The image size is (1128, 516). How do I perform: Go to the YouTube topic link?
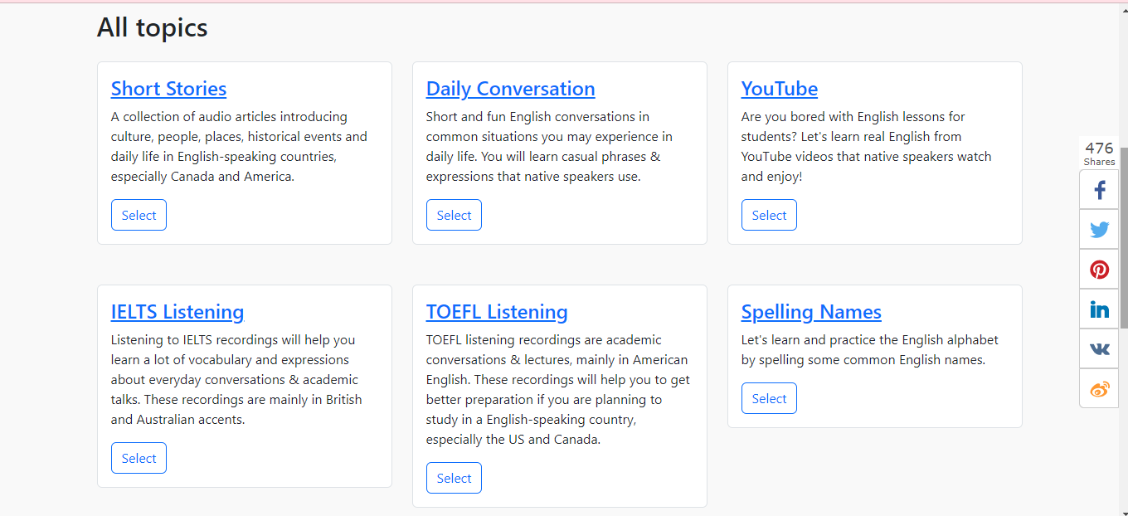pyautogui.click(x=780, y=89)
